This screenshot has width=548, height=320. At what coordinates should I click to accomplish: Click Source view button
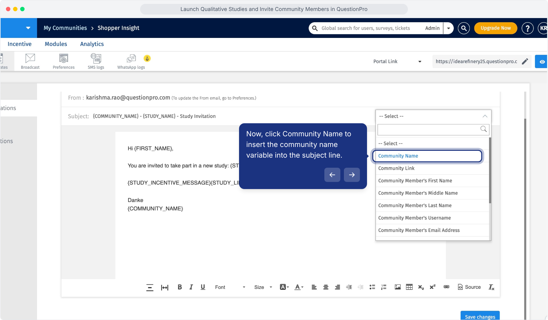tap(469, 287)
